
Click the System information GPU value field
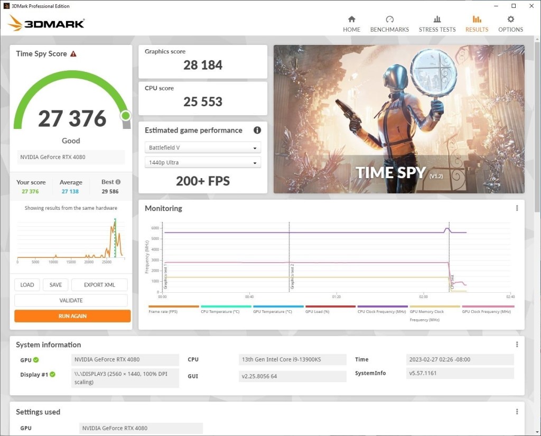tap(125, 359)
